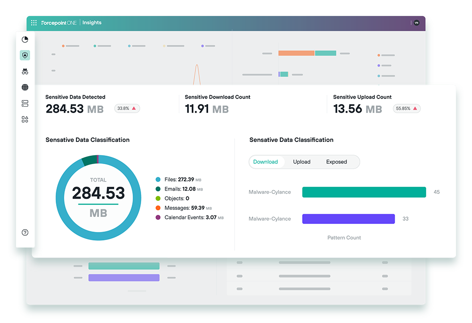Screen dimensions: 472x323
Task: Open the server stack icon in sidebar
Action: tap(25, 103)
